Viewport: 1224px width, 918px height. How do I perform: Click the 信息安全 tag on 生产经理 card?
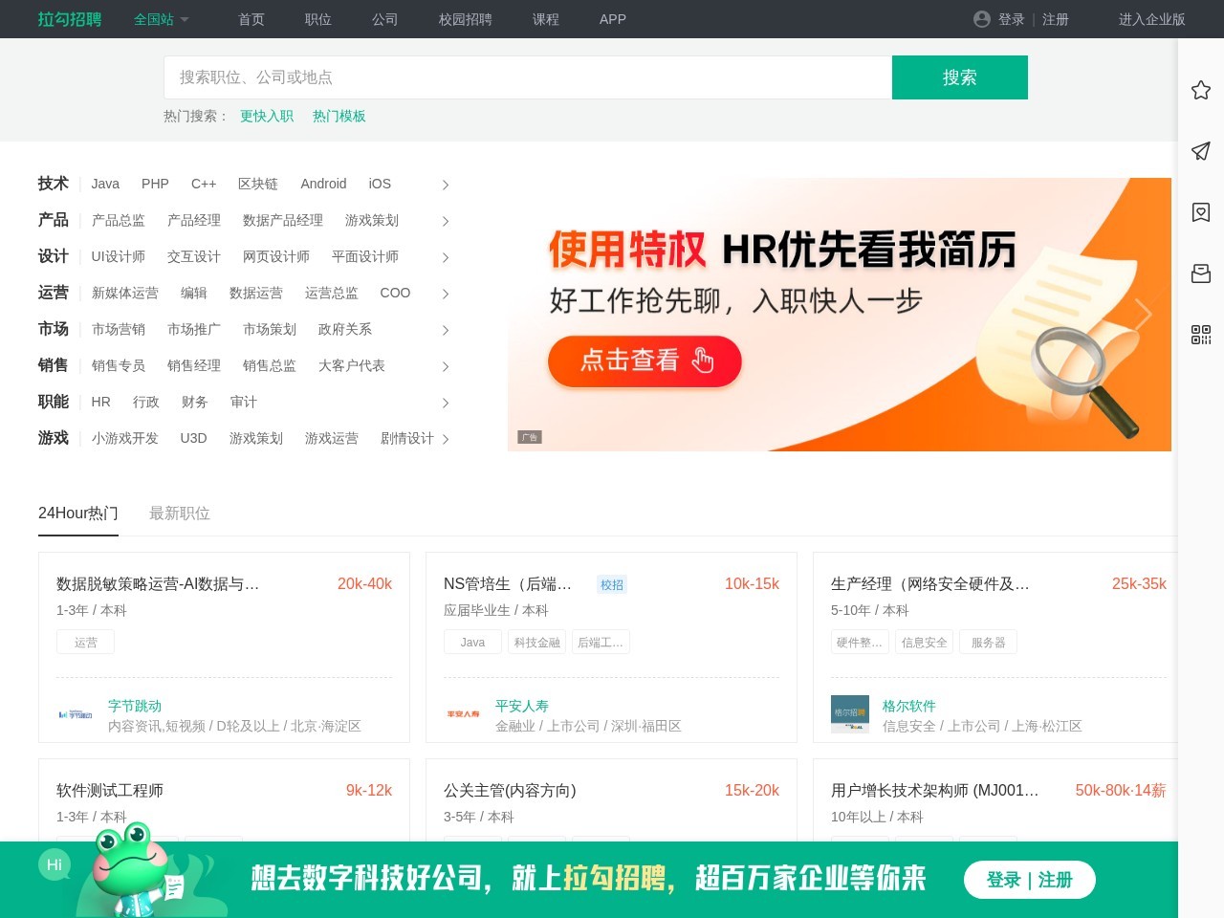click(x=925, y=643)
